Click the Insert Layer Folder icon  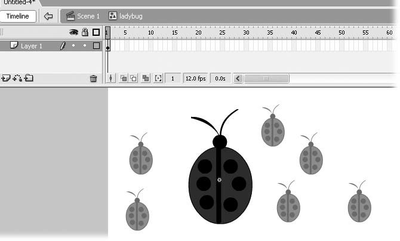[x=28, y=78]
